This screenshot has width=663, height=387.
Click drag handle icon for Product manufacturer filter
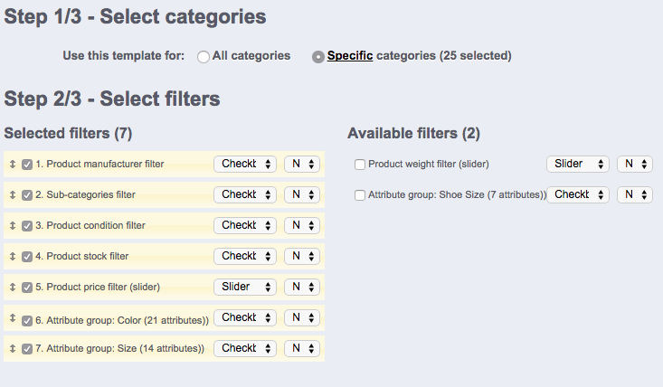tap(13, 165)
